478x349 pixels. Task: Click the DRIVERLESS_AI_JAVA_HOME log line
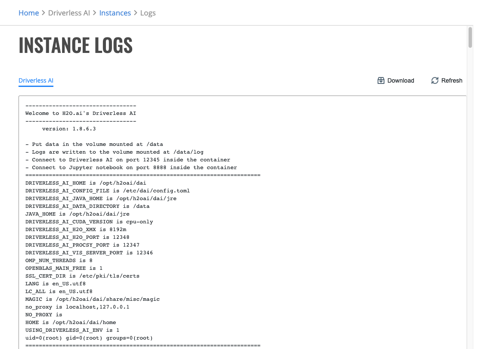coord(101,198)
